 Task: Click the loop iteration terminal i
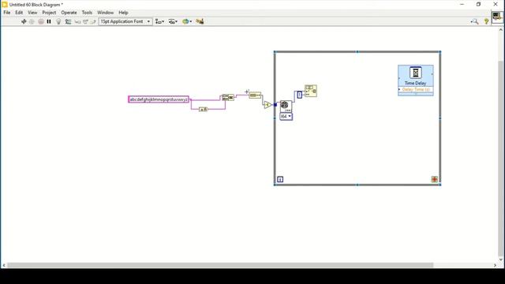(x=280, y=179)
